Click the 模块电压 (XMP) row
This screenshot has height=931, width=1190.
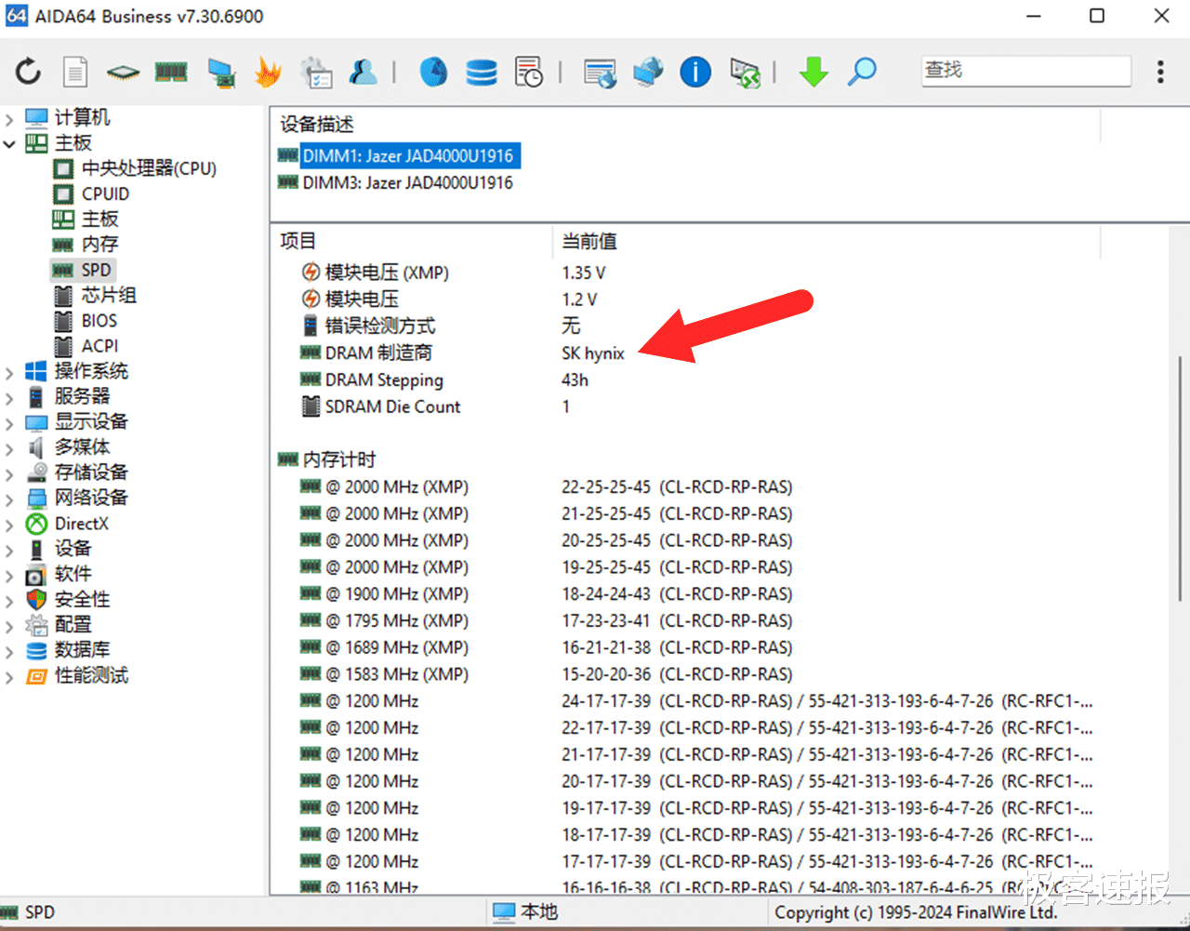point(688,273)
